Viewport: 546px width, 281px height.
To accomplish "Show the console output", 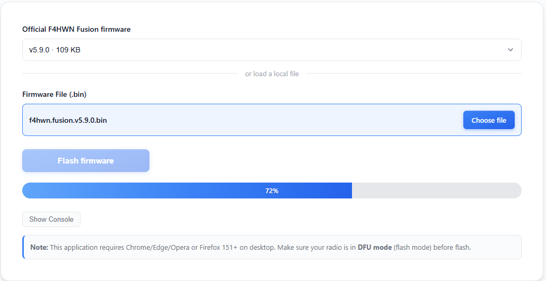I will coord(51,220).
